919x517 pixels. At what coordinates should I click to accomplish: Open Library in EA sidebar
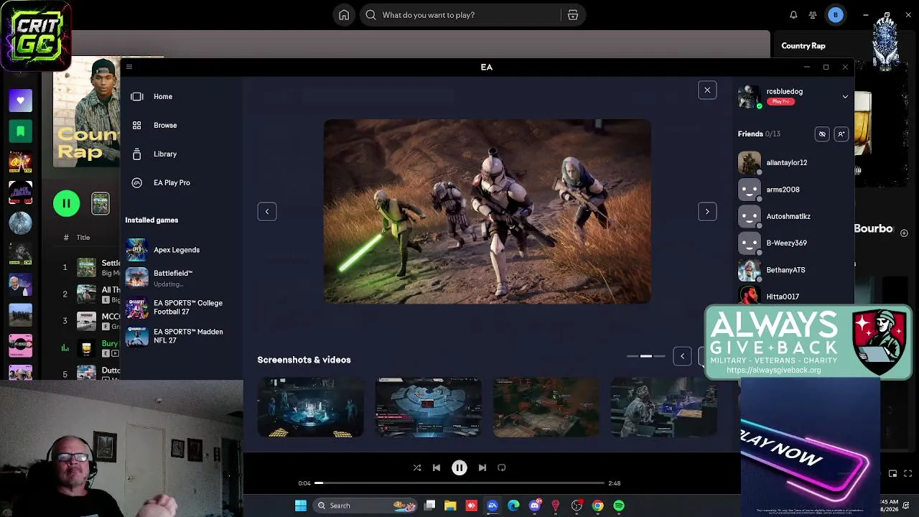(x=165, y=154)
